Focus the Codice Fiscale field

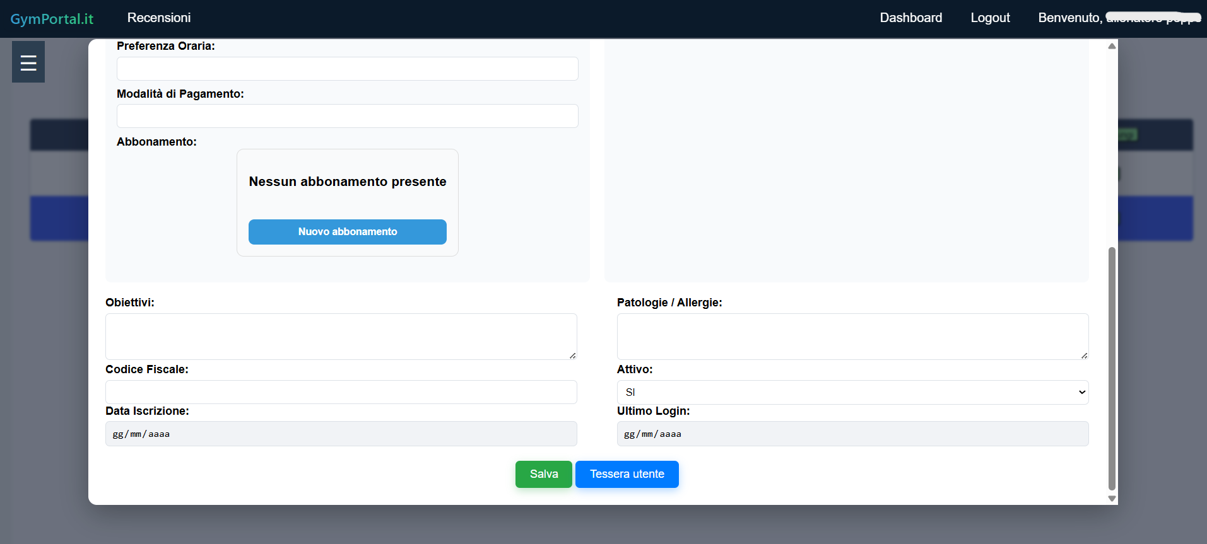click(341, 392)
